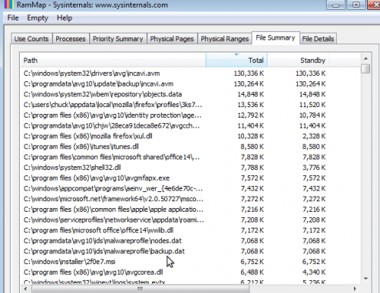Select the Physical Ranges tab
380x293 pixels.
(x=225, y=39)
